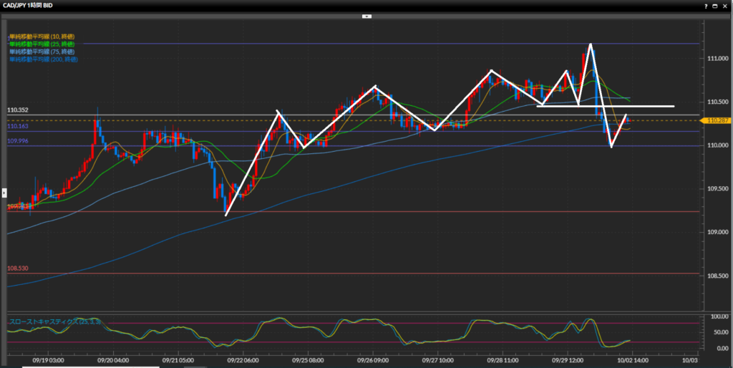Maximize the CAD/JPY chart window
The width and height of the screenshot is (733, 368).
715,5
